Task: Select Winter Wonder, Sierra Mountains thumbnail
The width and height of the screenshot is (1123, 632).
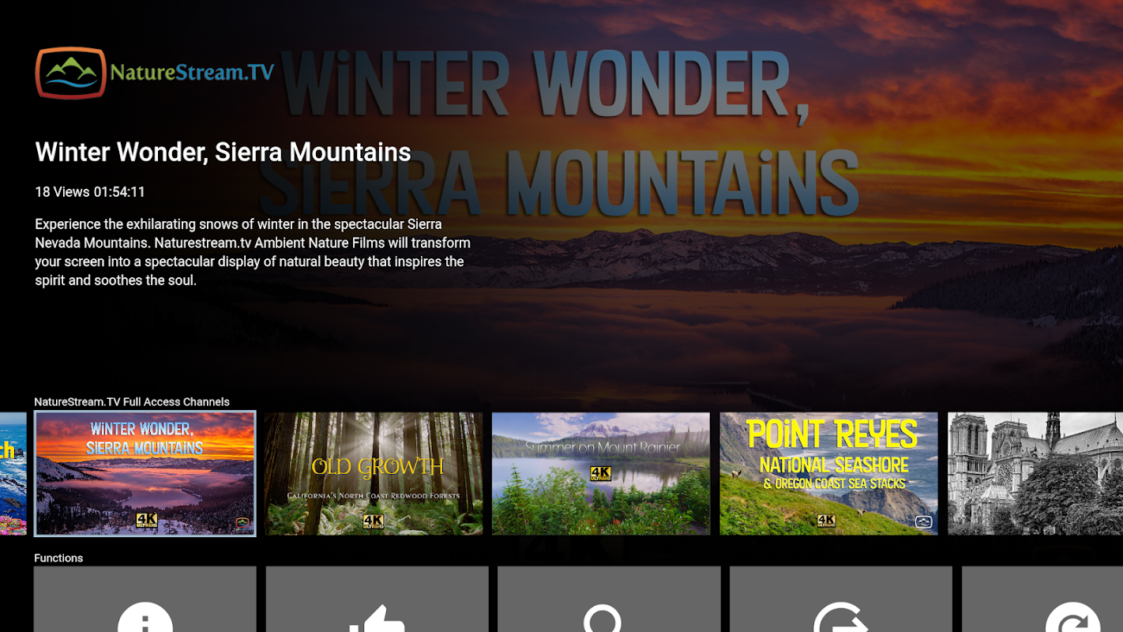Action: tap(145, 474)
